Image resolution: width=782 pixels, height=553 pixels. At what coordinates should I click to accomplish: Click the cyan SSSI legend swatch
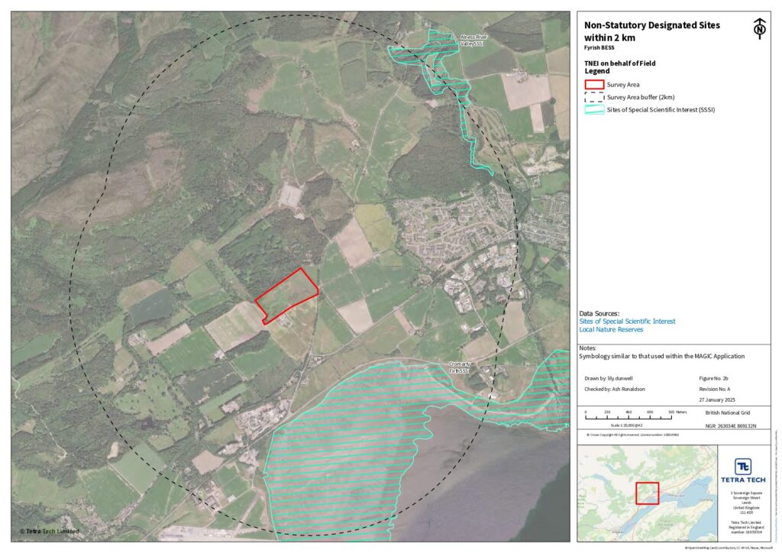(593, 110)
